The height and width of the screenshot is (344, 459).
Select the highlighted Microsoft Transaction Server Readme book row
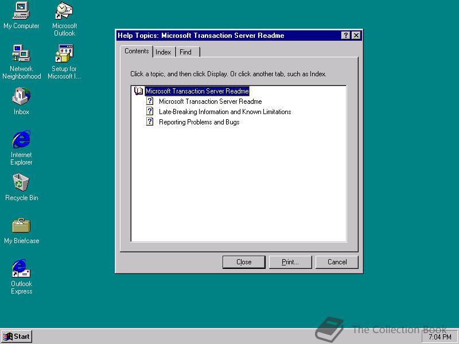point(197,91)
